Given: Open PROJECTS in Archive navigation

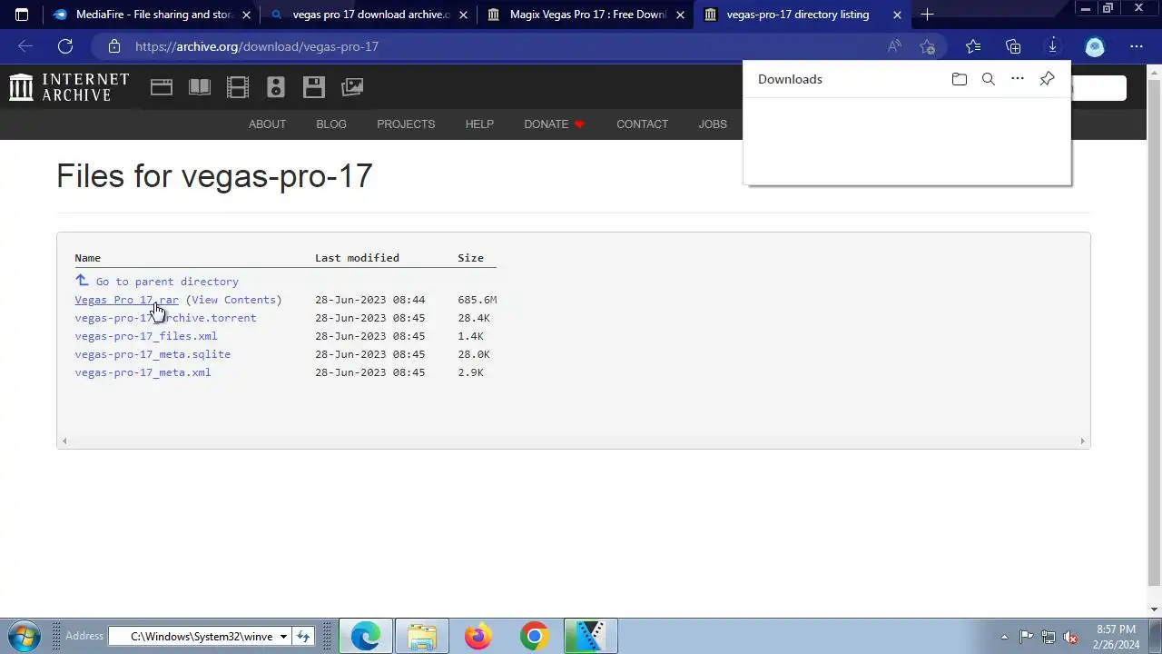Looking at the screenshot, I should (x=406, y=124).
